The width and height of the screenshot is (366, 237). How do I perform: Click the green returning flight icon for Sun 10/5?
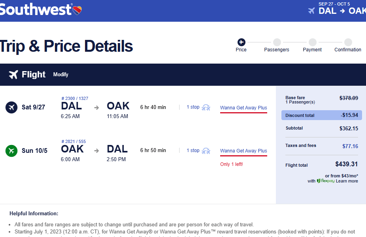coord(12,150)
